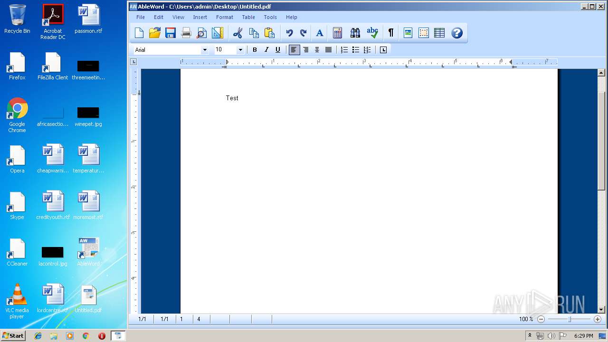Click the word Test in document

(232, 98)
